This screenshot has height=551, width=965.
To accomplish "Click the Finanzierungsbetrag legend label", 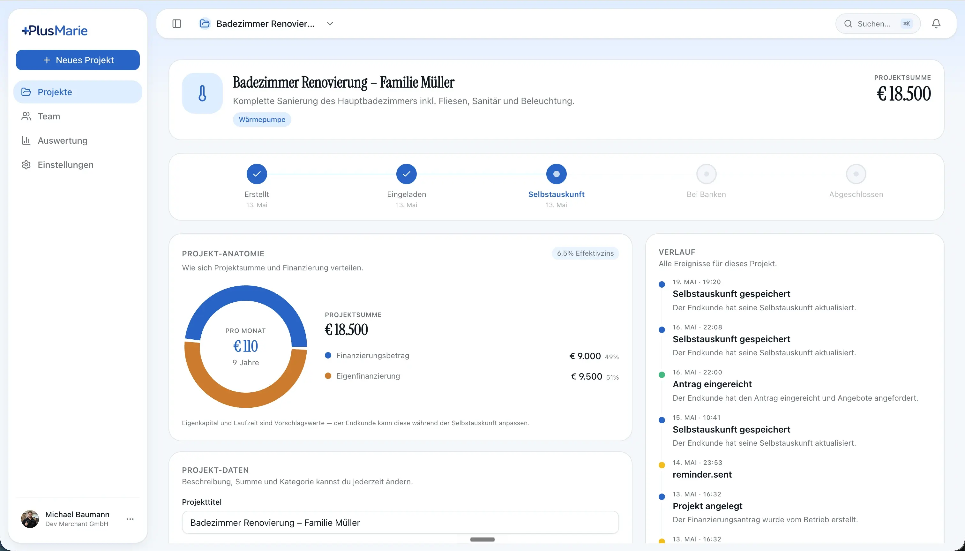I will [x=373, y=355].
